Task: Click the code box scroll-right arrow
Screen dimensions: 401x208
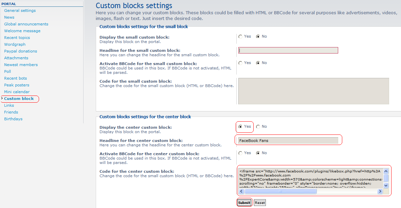Action: pyautogui.click(x=380, y=191)
